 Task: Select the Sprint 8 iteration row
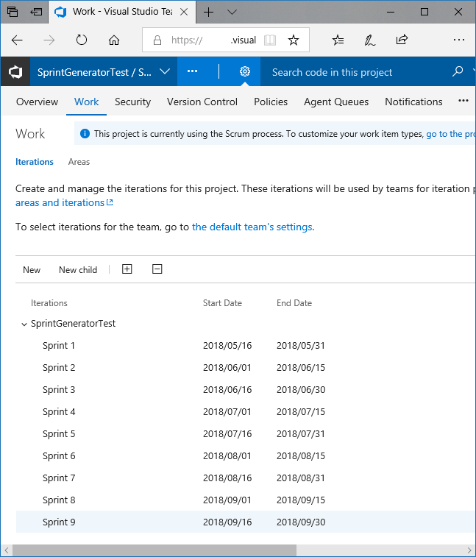[245, 500]
